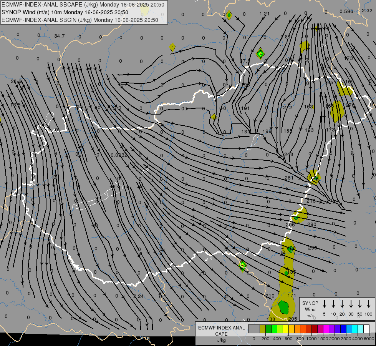Image resolution: width=376 pixels, height=346 pixels.
Task: Click the wind legend arrow labeled 10
Action: click(333, 304)
